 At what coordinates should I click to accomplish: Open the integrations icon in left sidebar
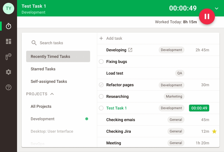coord(9,57)
